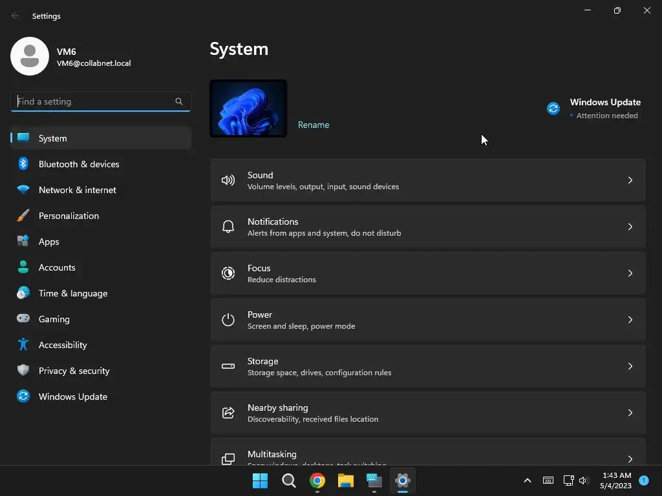
Task: Click the Settings back arrow
Action: [x=16, y=15]
